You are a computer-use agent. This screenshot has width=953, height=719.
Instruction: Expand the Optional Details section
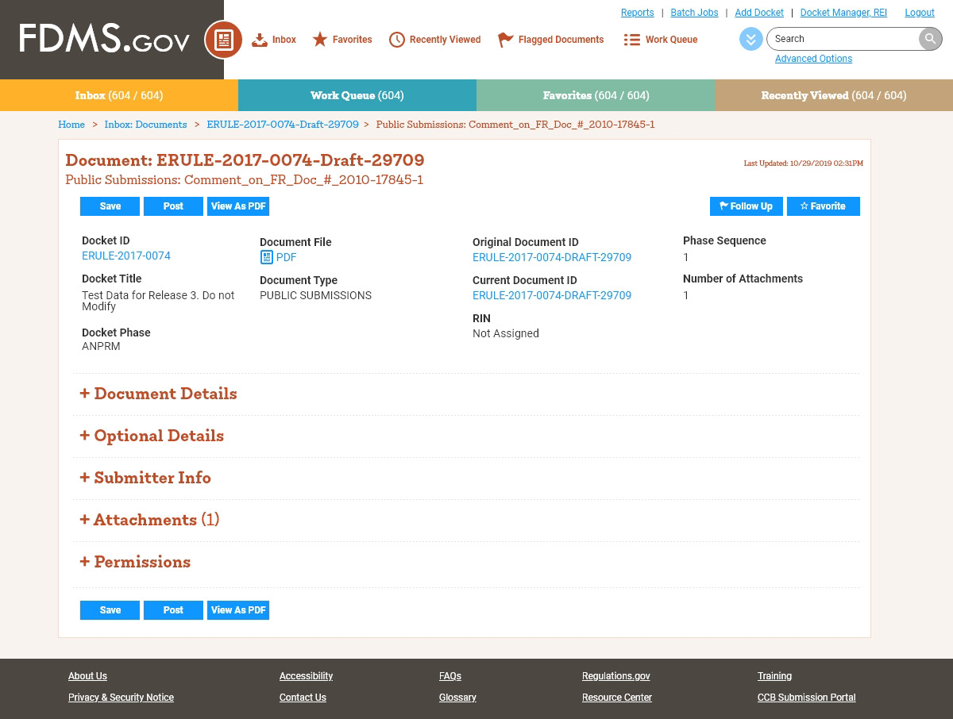coord(152,436)
